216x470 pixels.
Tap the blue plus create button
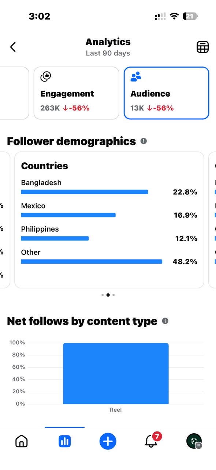108,441
